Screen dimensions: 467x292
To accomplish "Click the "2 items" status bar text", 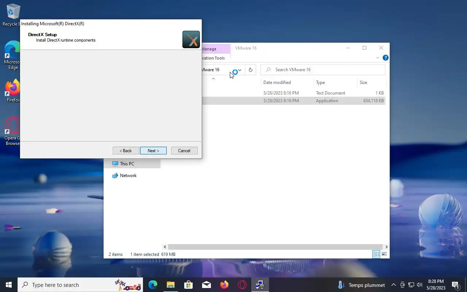I will [x=116, y=254].
